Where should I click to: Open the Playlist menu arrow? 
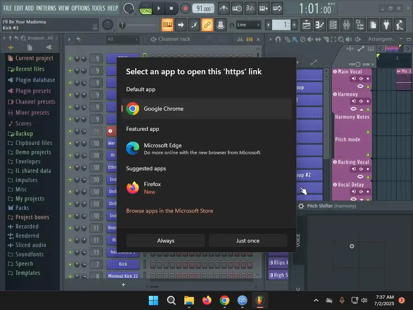270,39
